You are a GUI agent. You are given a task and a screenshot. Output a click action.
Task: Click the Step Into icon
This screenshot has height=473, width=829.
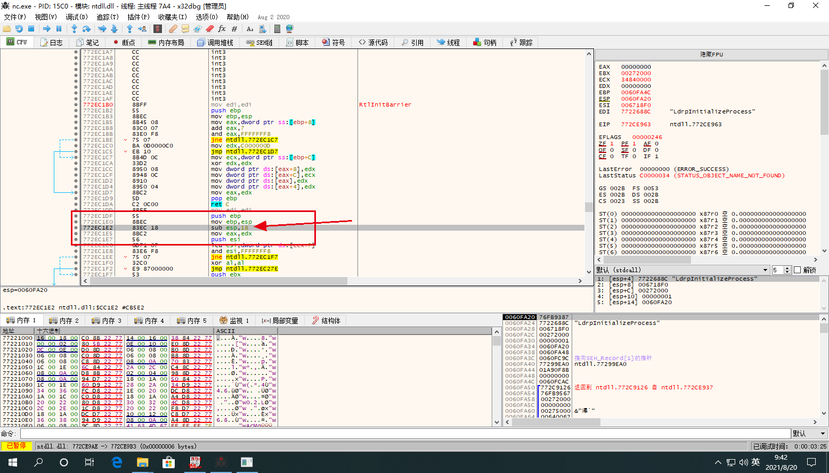[75, 29]
